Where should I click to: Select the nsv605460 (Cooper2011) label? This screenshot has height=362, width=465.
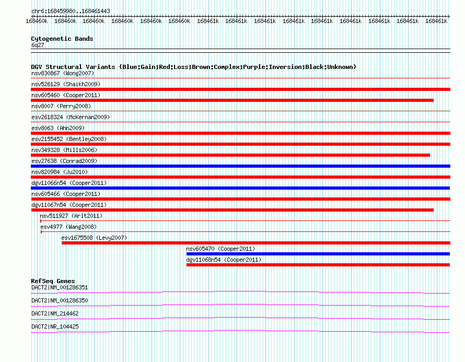66,95
